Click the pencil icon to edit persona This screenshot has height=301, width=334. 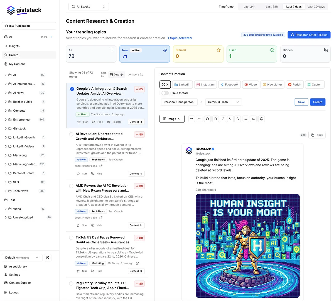point(201,102)
